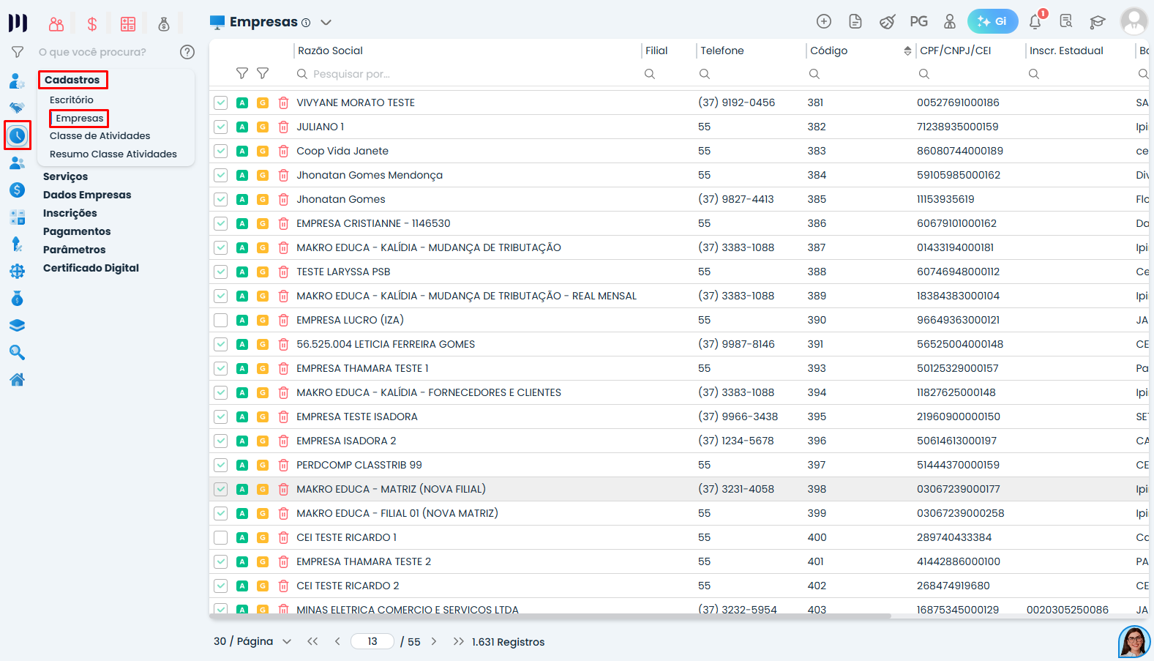
Task: Toggle checkbox for Jhonatan Gomes Mendonça
Action: 220,176
